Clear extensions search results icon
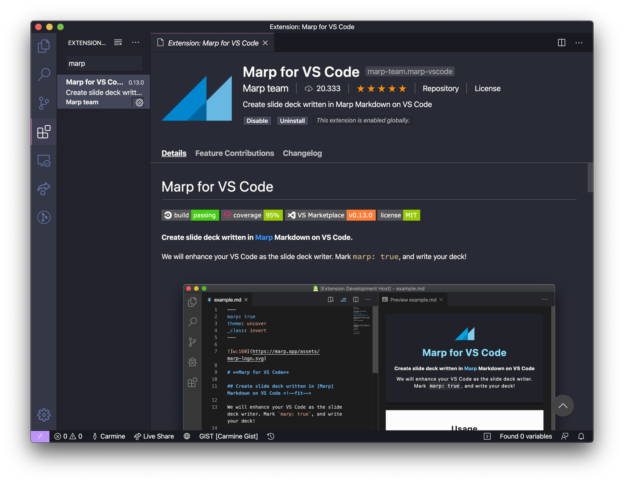624x483 pixels. tap(118, 43)
